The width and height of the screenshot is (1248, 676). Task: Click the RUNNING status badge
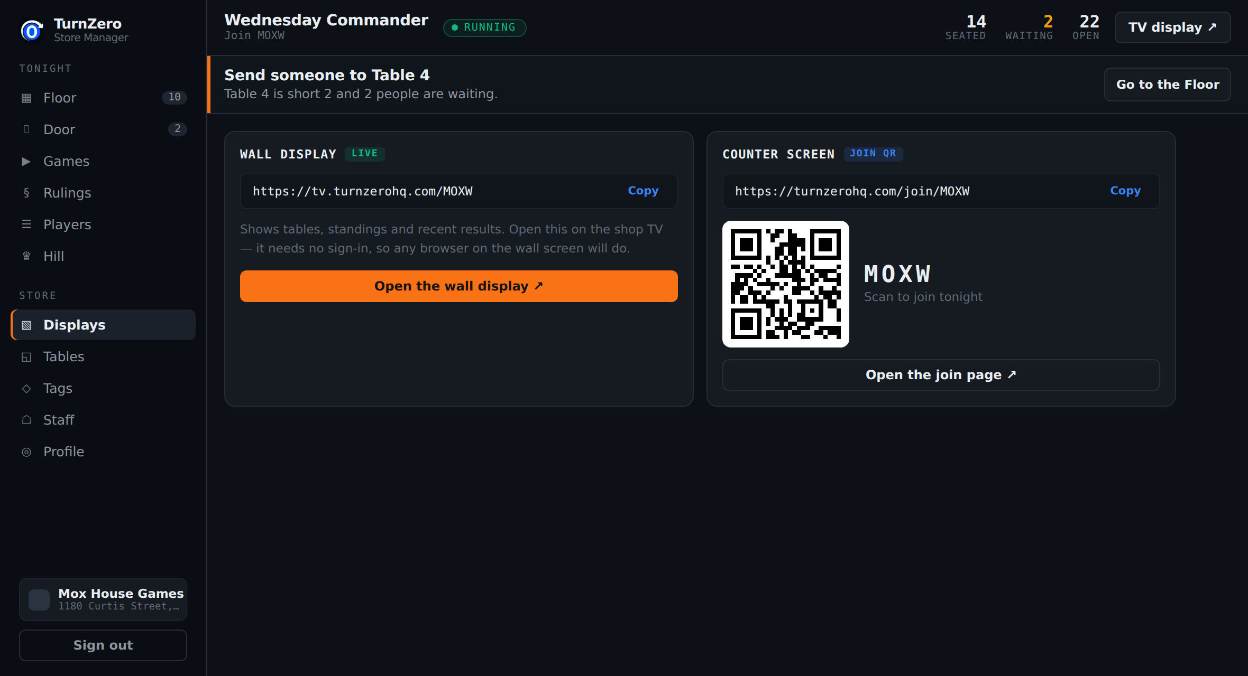pos(484,27)
